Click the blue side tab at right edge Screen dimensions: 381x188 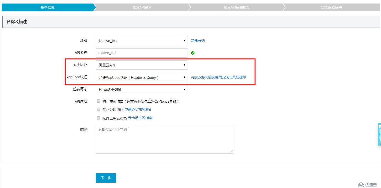click(x=379, y=134)
